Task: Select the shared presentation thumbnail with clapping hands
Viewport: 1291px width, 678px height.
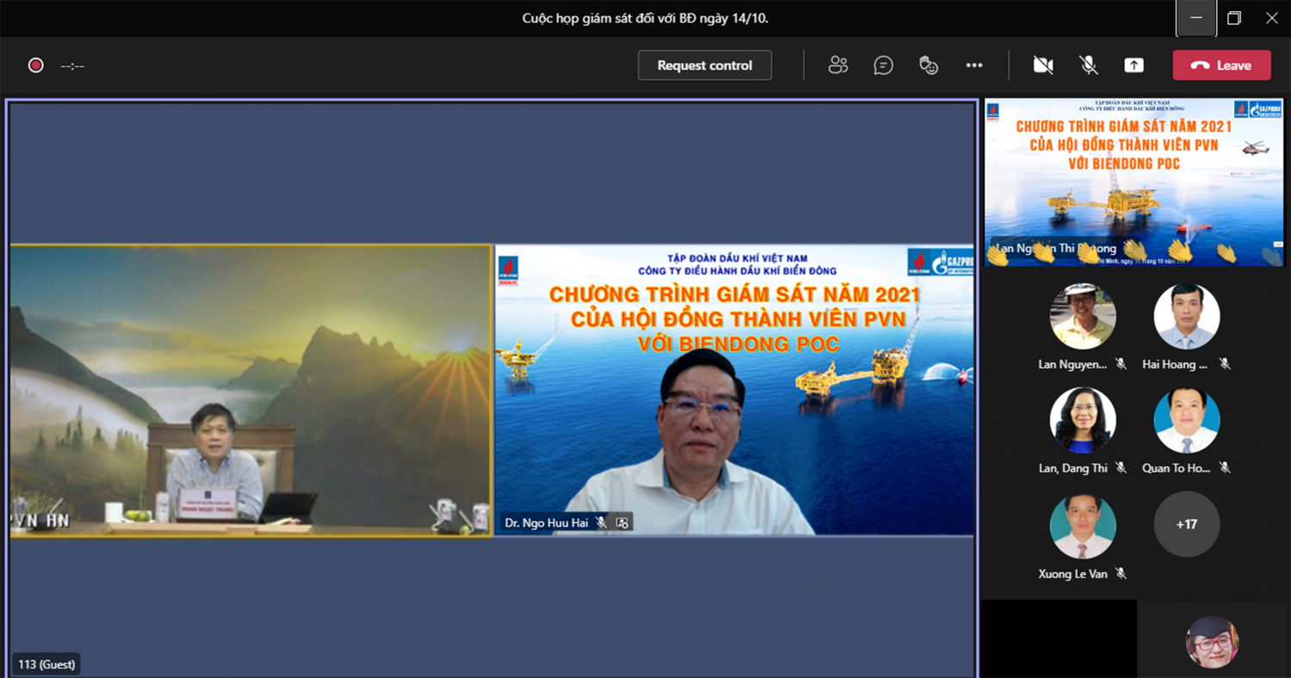Action: [1133, 182]
